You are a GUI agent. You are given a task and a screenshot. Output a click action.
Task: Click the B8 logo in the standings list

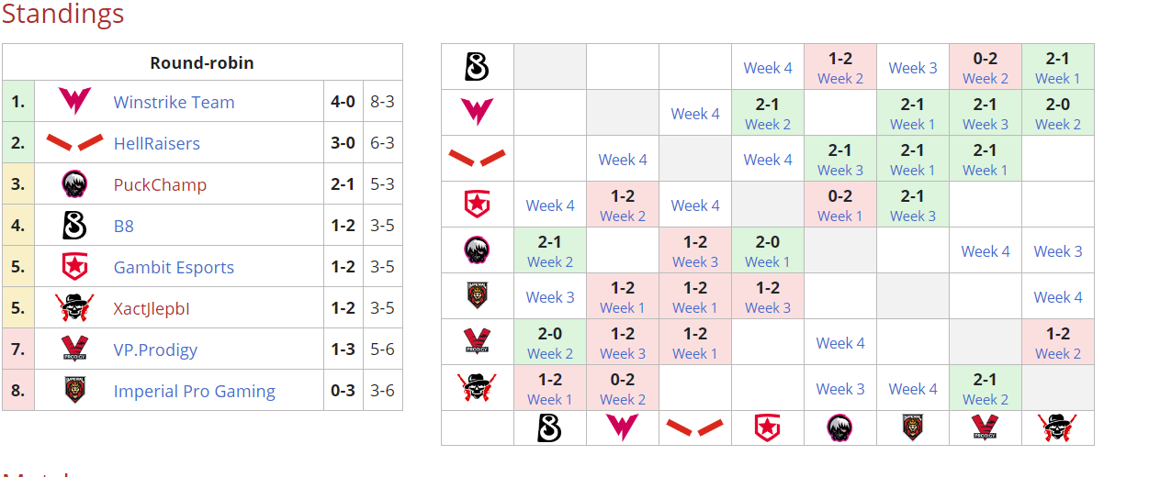tap(73, 226)
